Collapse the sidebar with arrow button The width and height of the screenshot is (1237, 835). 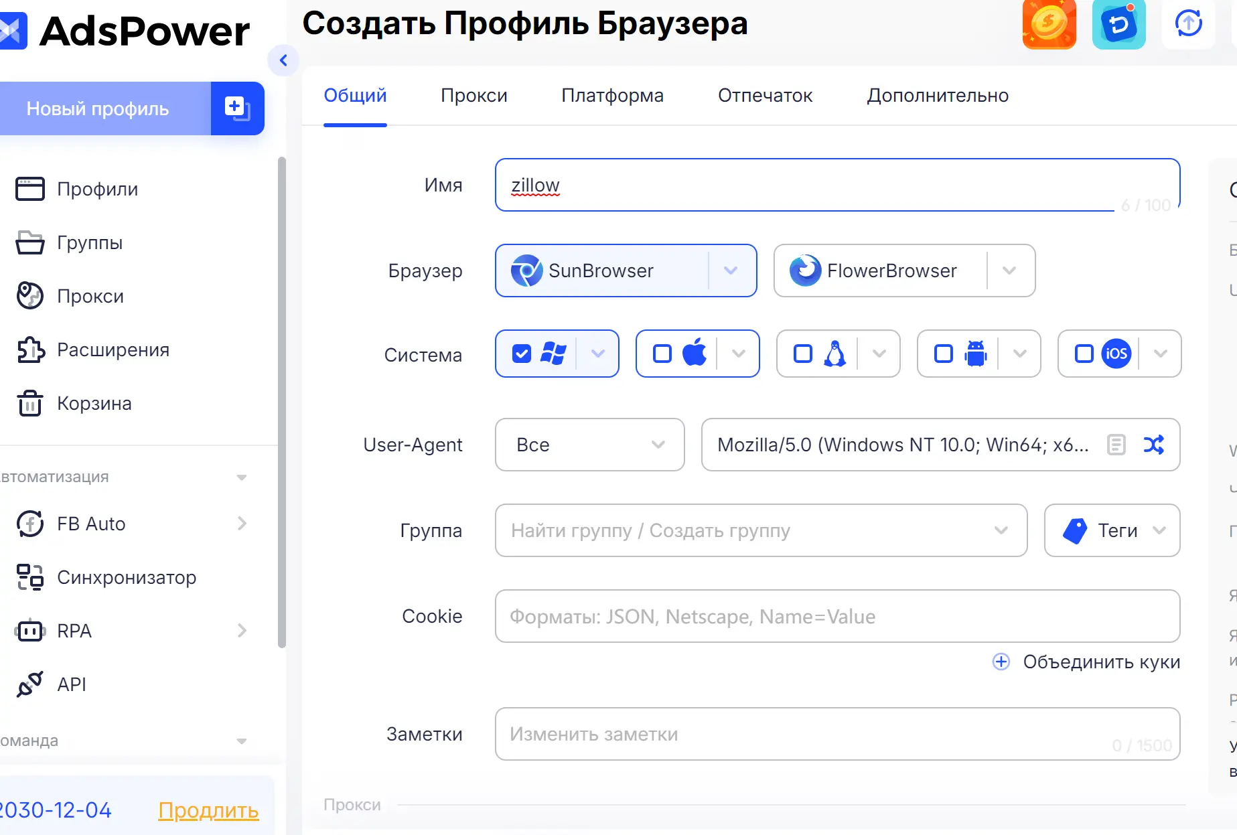pyautogui.click(x=283, y=61)
